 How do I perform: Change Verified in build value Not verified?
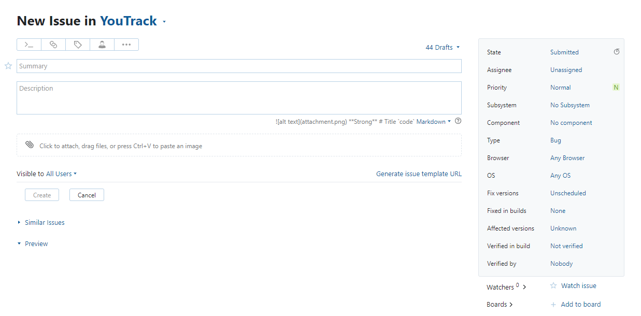coord(566,246)
